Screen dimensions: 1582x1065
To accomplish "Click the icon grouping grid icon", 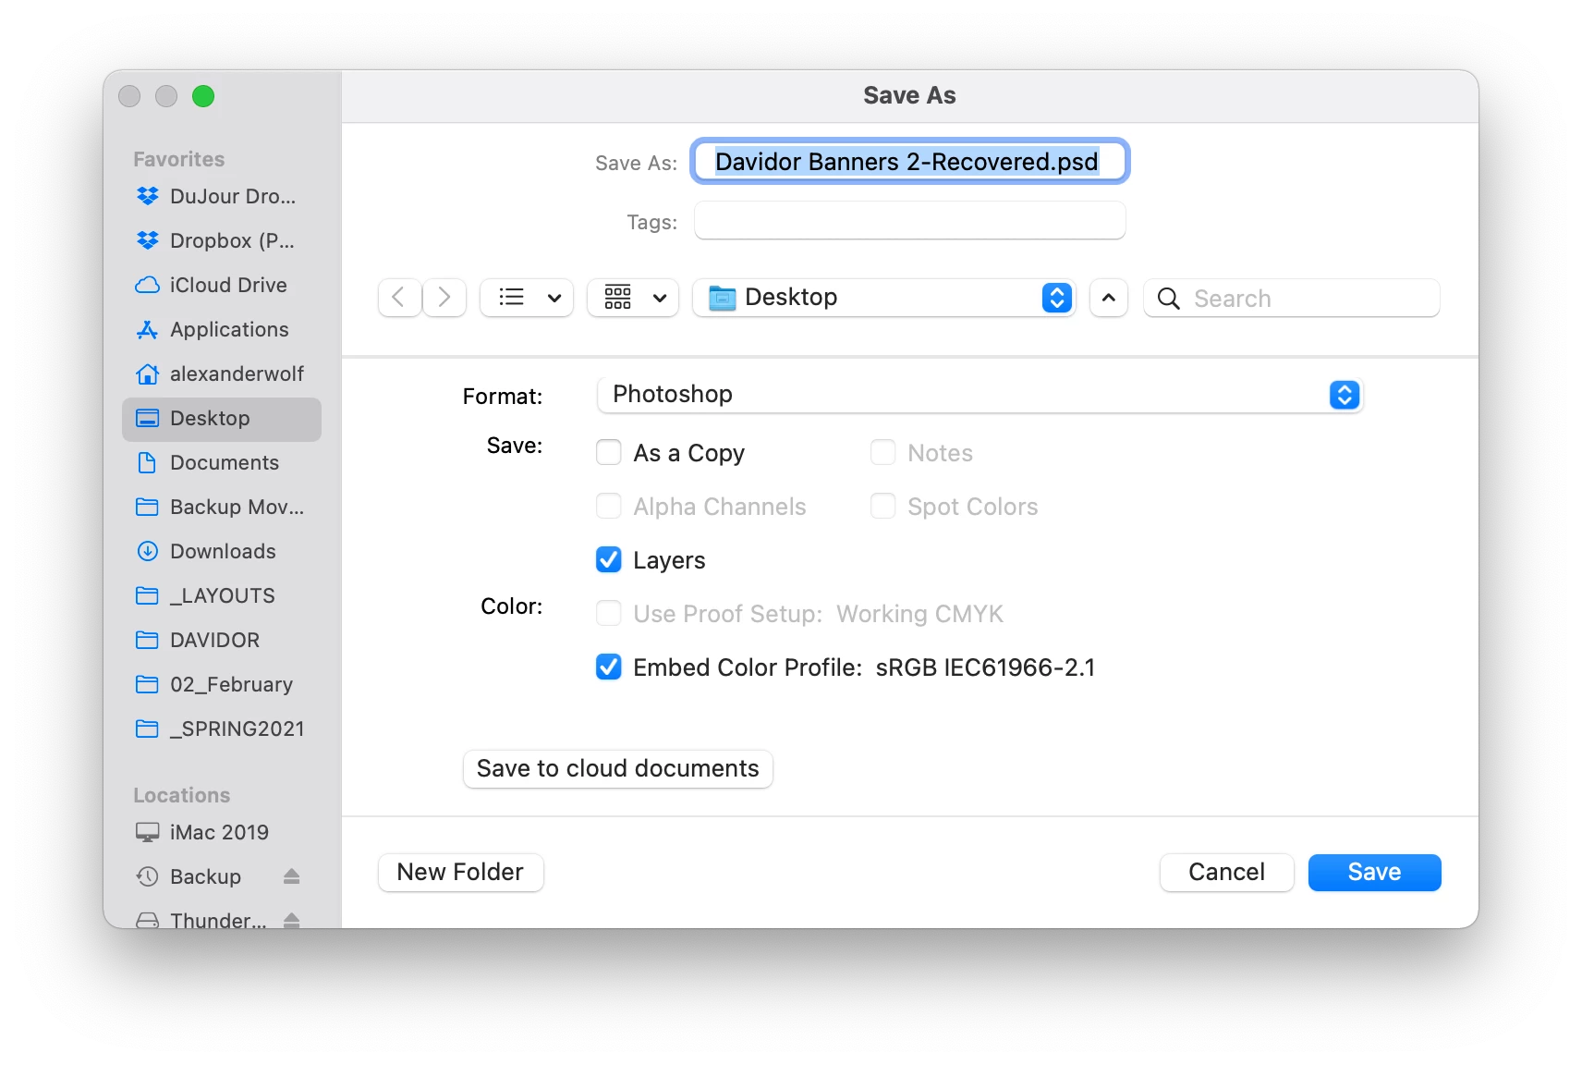I will point(618,298).
